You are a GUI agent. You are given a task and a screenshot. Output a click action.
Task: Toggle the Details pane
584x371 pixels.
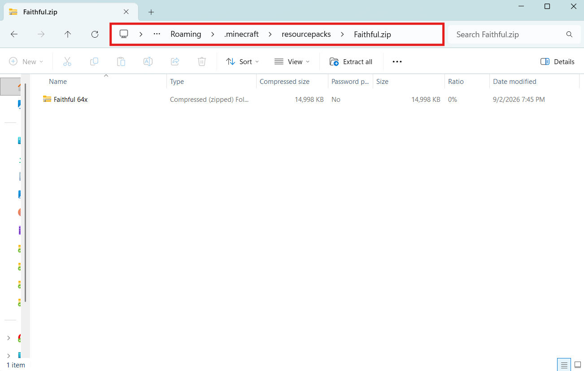(558, 61)
